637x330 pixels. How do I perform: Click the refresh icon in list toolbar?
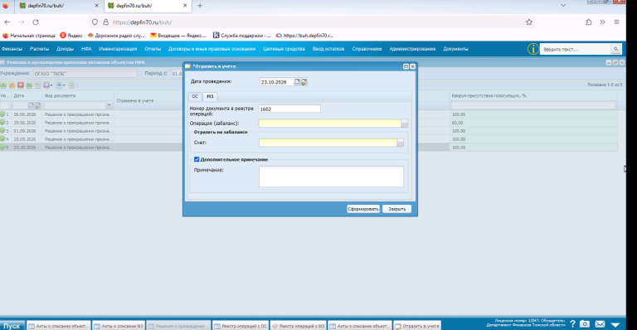tap(71, 85)
